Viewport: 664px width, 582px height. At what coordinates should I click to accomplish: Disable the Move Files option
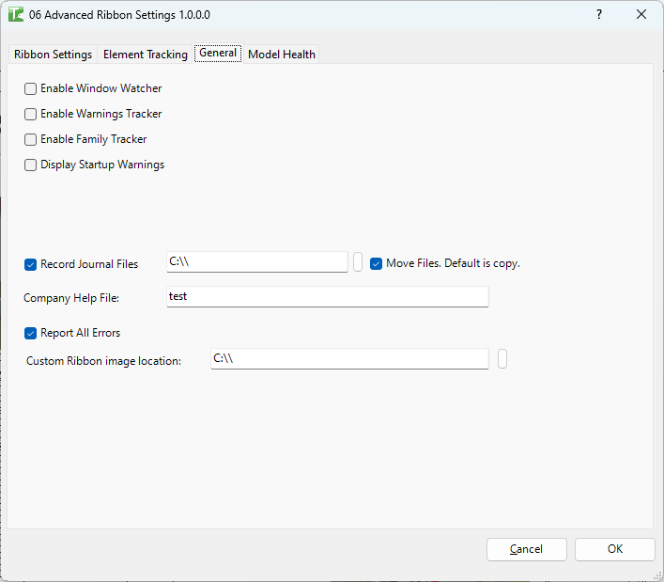coord(377,263)
